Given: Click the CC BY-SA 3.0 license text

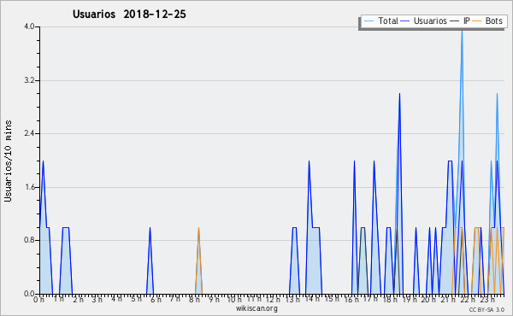Looking at the screenshot, I should pos(486,310).
